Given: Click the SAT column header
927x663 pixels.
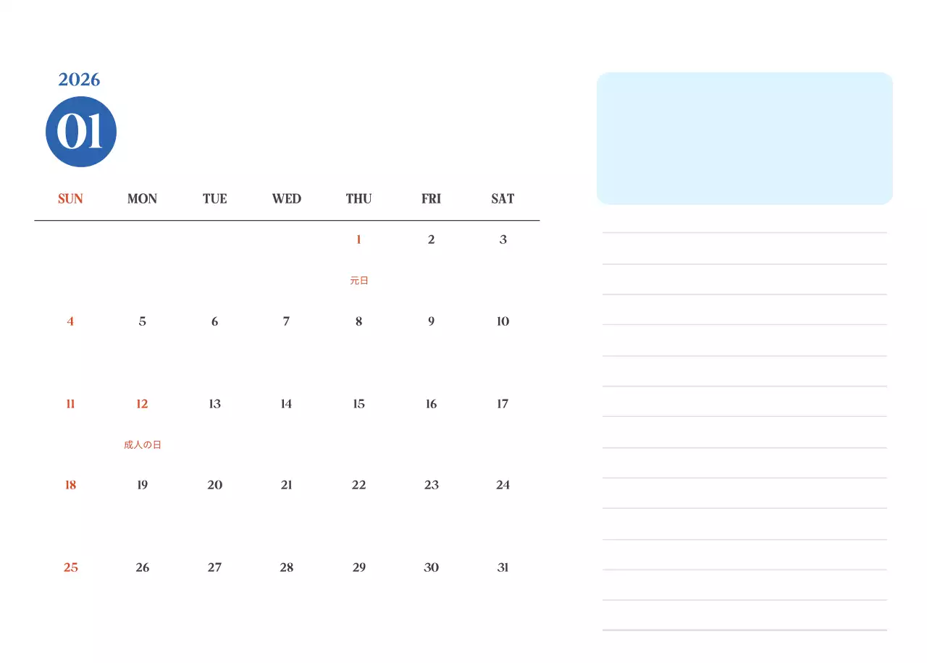Looking at the screenshot, I should pos(503,199).
